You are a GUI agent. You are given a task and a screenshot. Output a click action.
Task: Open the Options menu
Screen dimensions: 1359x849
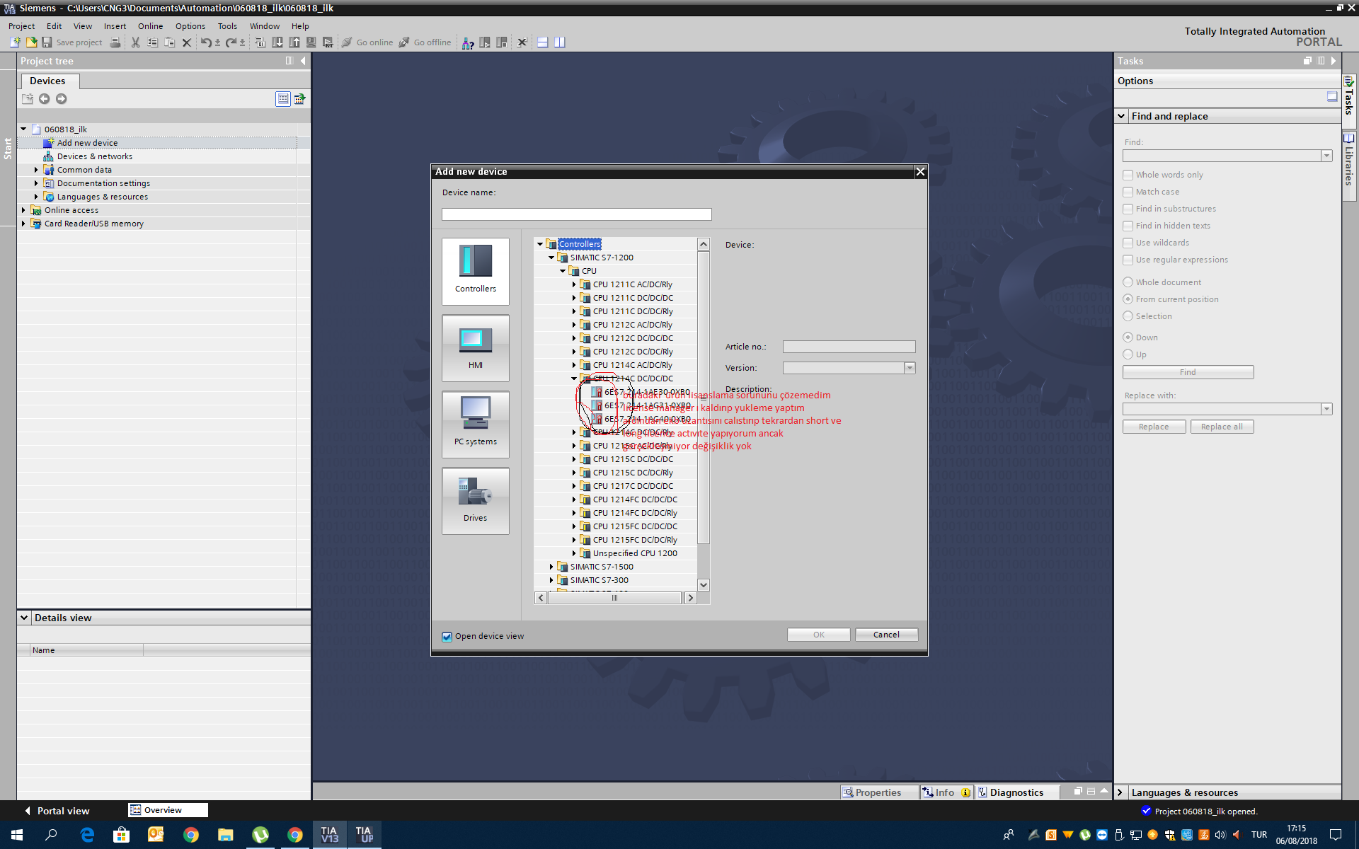click(190, 26)
